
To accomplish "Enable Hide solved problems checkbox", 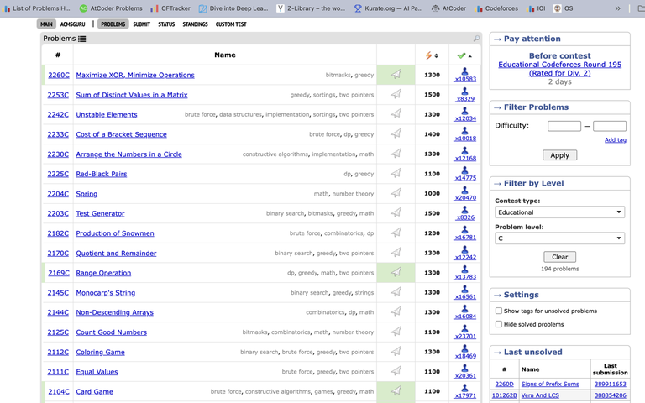I will coord(499,324).
